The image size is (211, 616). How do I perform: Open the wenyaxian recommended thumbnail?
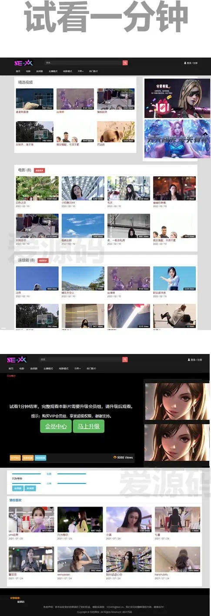[80, 560]
